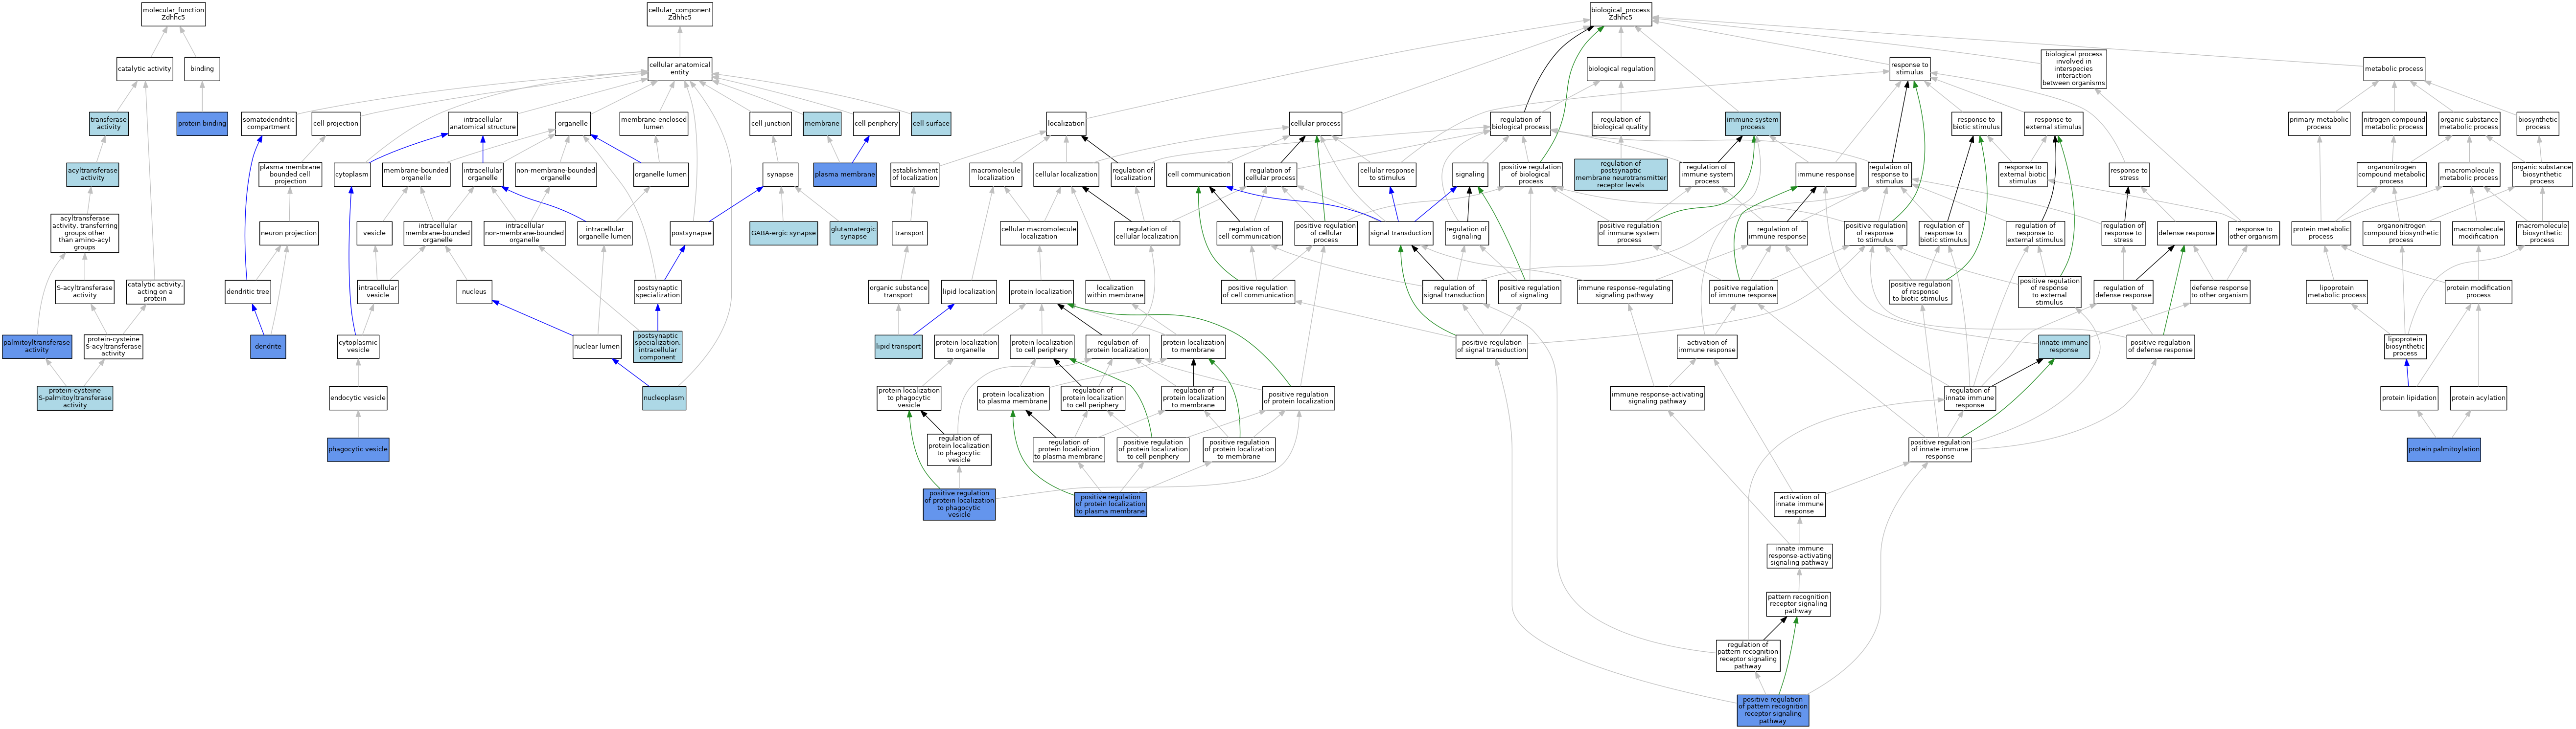Select the 'organic substance transport' node
This screenshot has width=2576, height=729.
pyautogui.click(x=898, y=292)
